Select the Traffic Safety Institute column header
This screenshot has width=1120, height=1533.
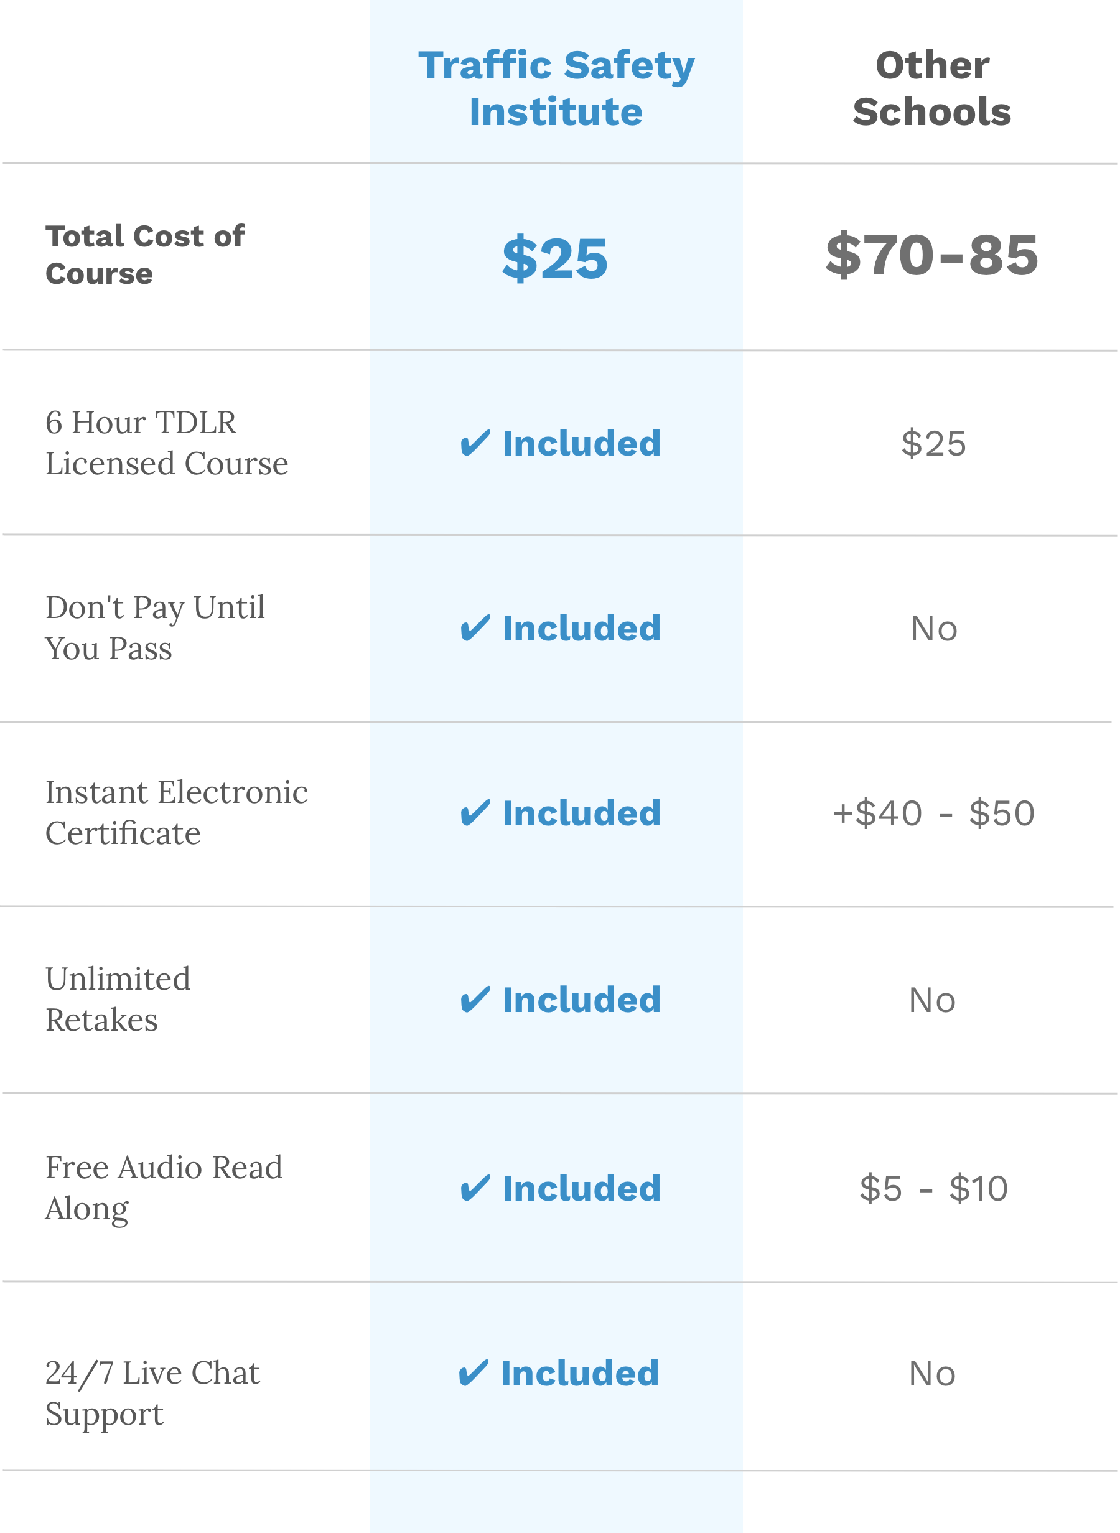[557, 88]
